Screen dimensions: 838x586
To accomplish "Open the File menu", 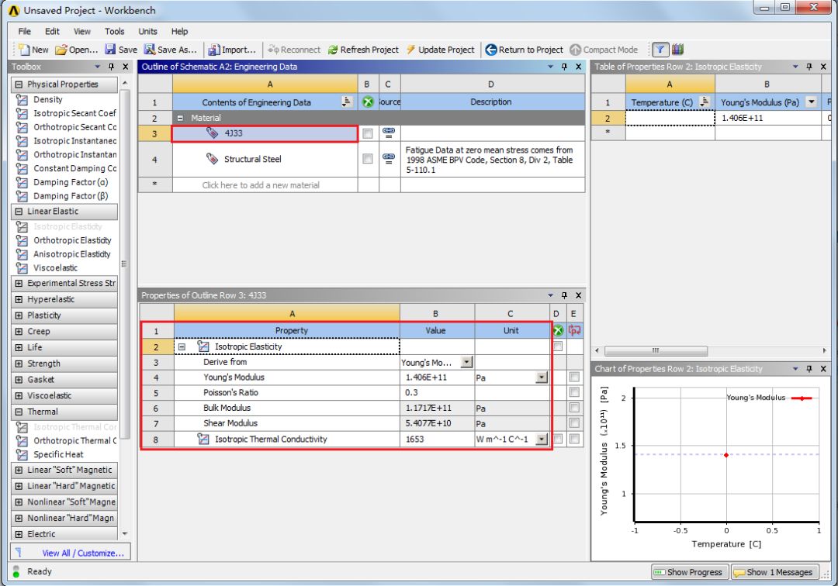I will click(x=25, y=32).
